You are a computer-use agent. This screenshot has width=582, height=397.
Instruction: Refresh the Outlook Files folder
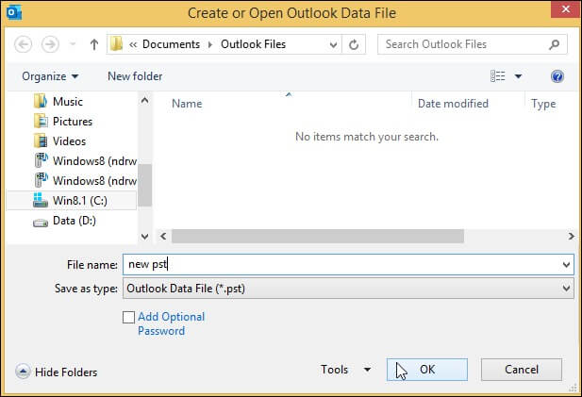point(354,45)
